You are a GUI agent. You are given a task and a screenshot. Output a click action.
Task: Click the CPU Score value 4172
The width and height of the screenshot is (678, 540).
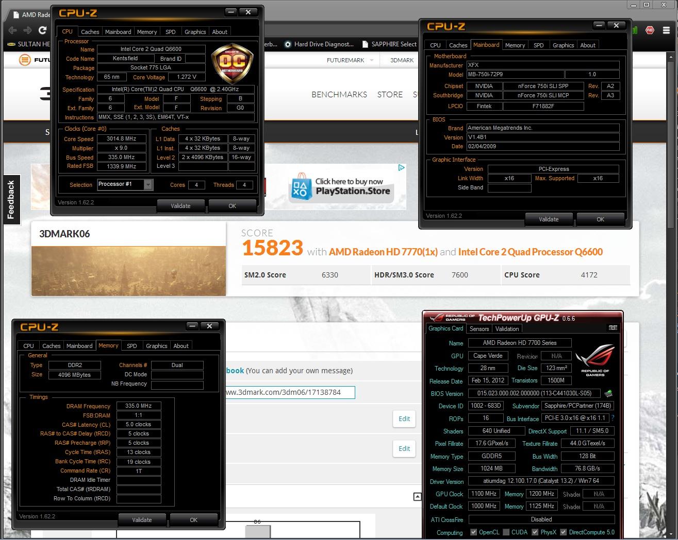[589, 275]
